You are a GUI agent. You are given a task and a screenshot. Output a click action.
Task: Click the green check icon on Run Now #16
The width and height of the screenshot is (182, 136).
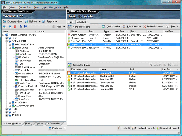(69, 89)
